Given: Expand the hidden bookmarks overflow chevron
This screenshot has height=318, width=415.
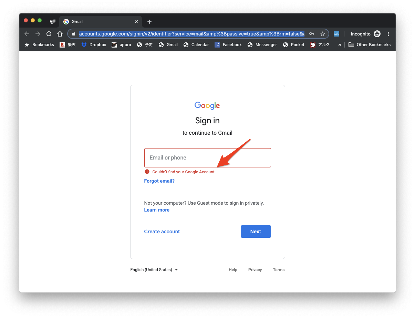Looking at the screenshot, I should (x=340, y=45).
